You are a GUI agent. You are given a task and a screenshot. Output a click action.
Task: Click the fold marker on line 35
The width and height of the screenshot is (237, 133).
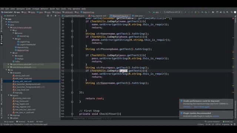[72, 21]
